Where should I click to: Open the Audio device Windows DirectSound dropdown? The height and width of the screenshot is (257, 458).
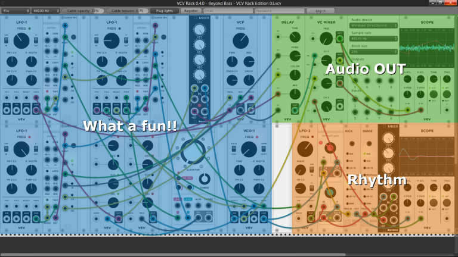(373, 26)
